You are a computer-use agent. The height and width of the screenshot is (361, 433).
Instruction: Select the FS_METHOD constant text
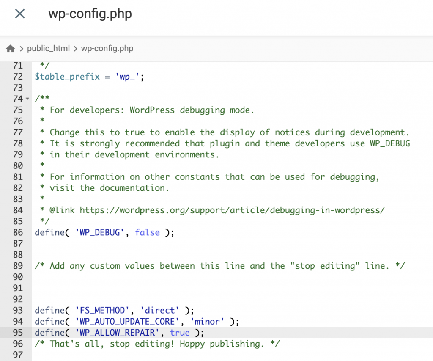pos(103,310)
